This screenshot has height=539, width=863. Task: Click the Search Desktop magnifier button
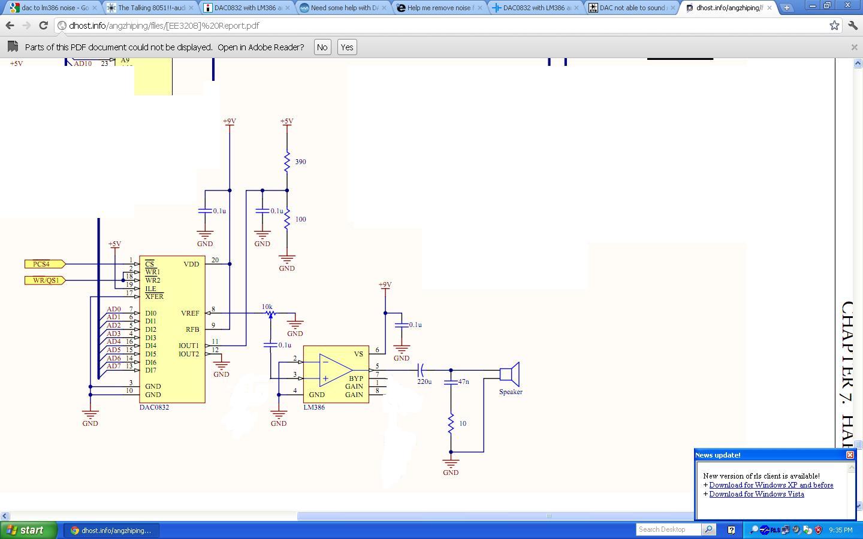pos(708,529)
